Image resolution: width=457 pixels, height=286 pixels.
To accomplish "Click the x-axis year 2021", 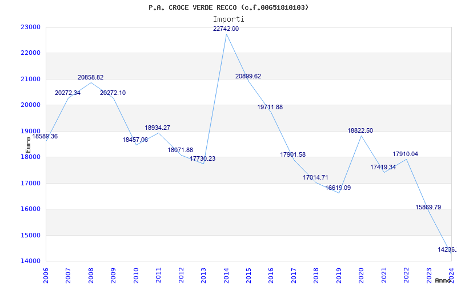I will (384, 275).
